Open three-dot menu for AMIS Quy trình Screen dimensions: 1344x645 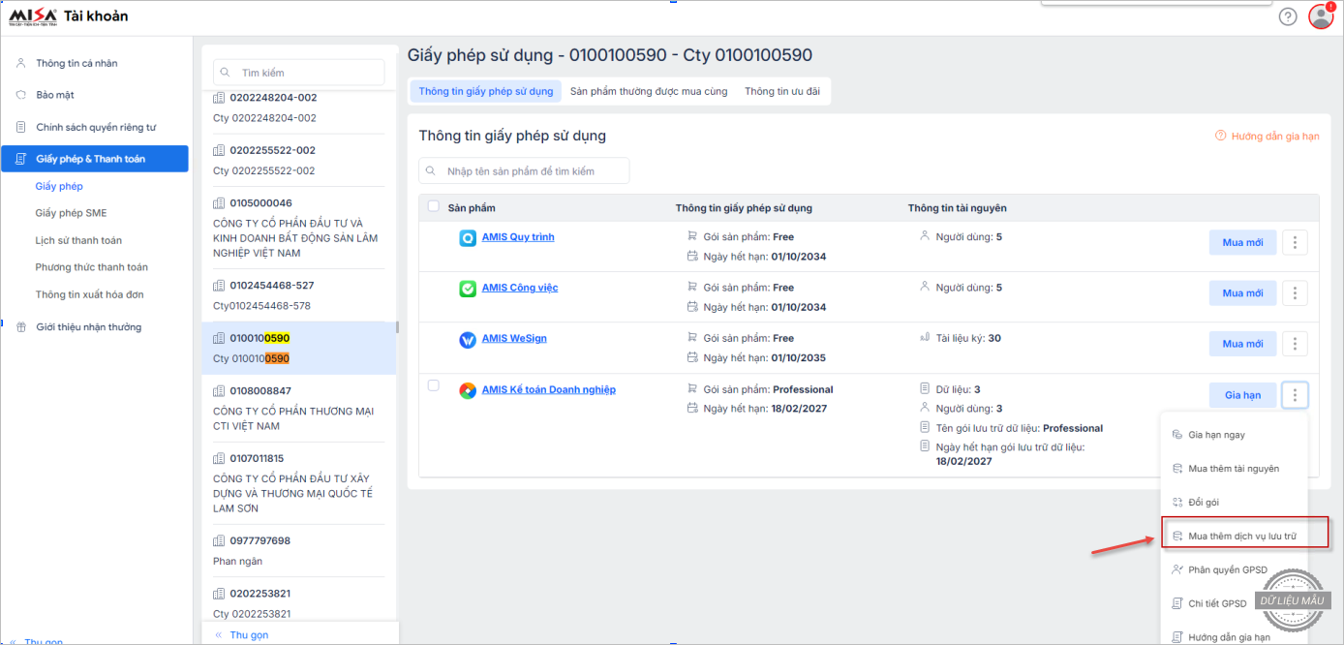(1295, 242)
